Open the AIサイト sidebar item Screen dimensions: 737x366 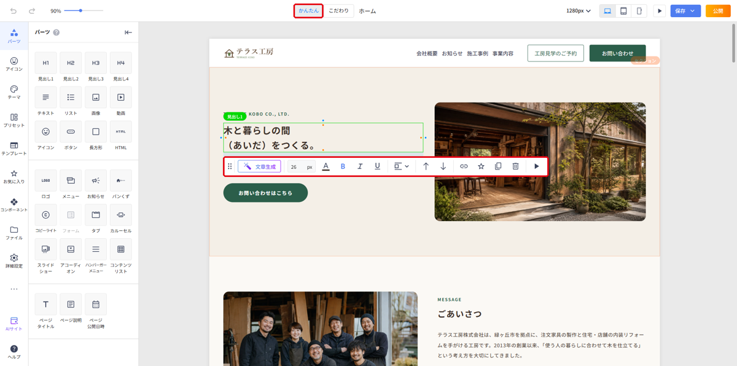14,324
